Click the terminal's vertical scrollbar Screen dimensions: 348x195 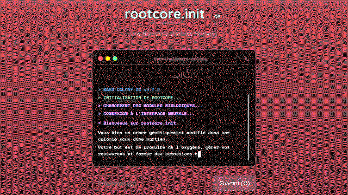pyautogui.click(x=248, y=127)
